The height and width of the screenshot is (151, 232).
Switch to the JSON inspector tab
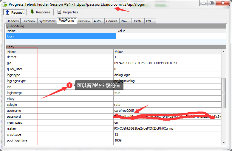(x=137, y=21)
